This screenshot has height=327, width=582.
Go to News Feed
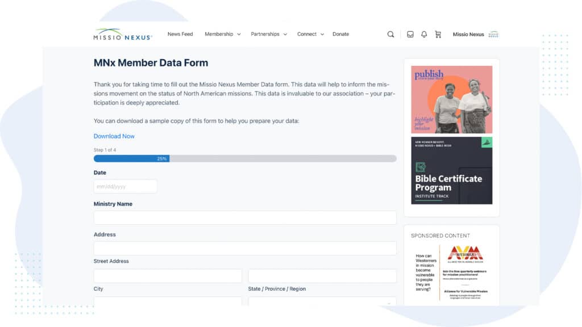click(180, 34)
